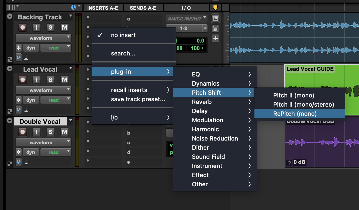The height and width of the screenshot is (210, 359).
Task: Mute the Double Vocal track
Action: coord(64,132)
